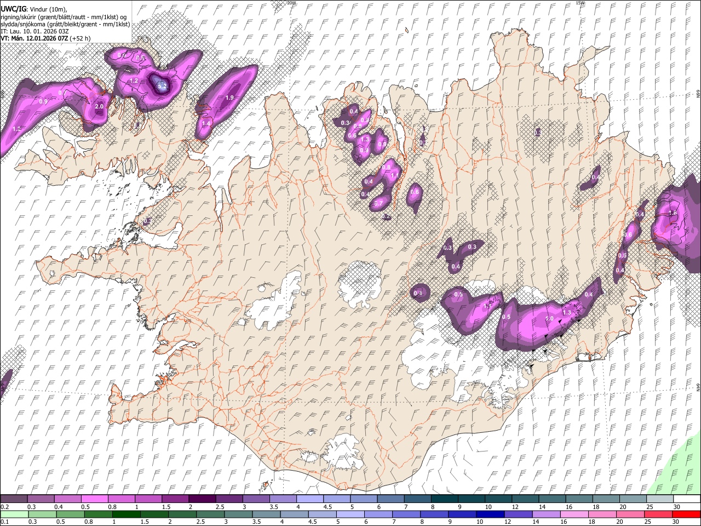701x526 pixels.
Task: Click the '4.5' label text under snow scale
Action: 327,507
